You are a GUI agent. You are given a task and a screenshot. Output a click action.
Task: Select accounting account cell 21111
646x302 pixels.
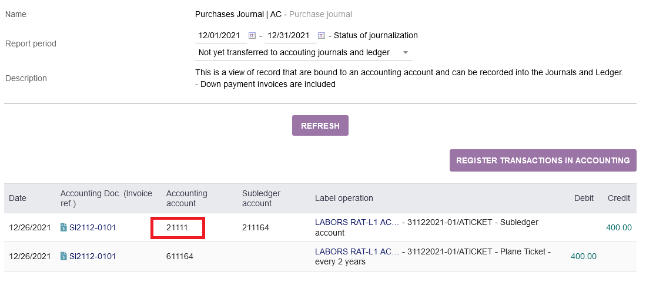click(178, 227)
